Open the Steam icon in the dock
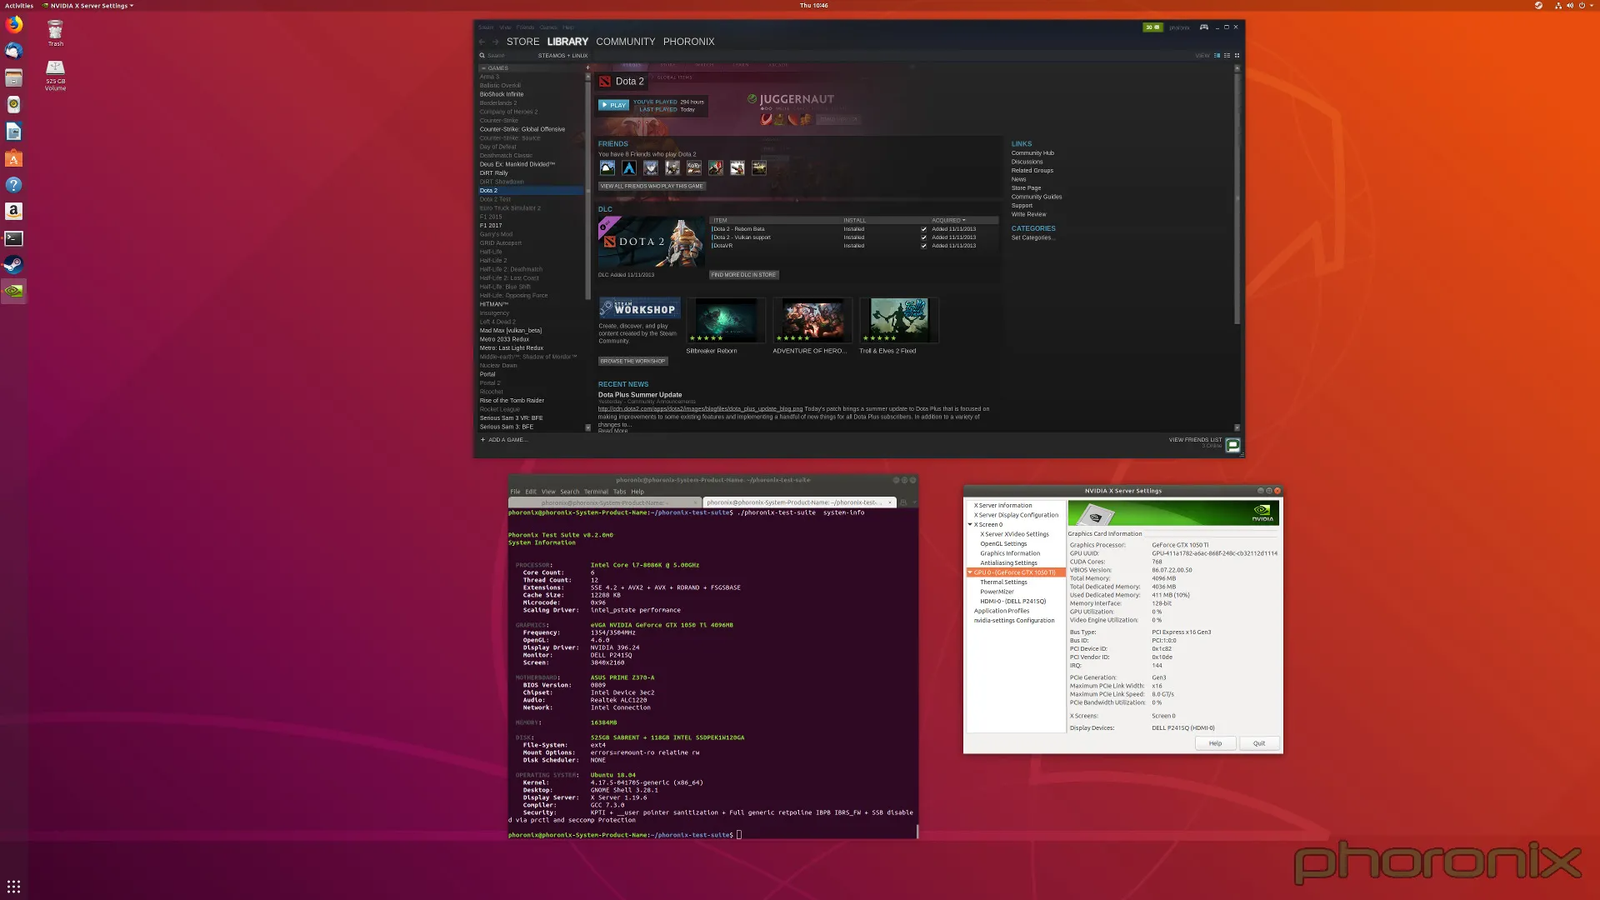The image size is (1600, 900). click(x=13, y=265)
